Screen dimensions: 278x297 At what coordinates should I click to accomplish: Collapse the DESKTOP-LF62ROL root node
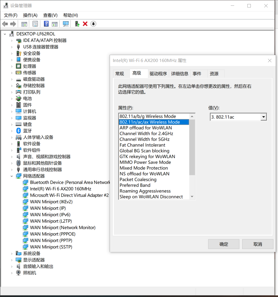[x=5, y=34]
